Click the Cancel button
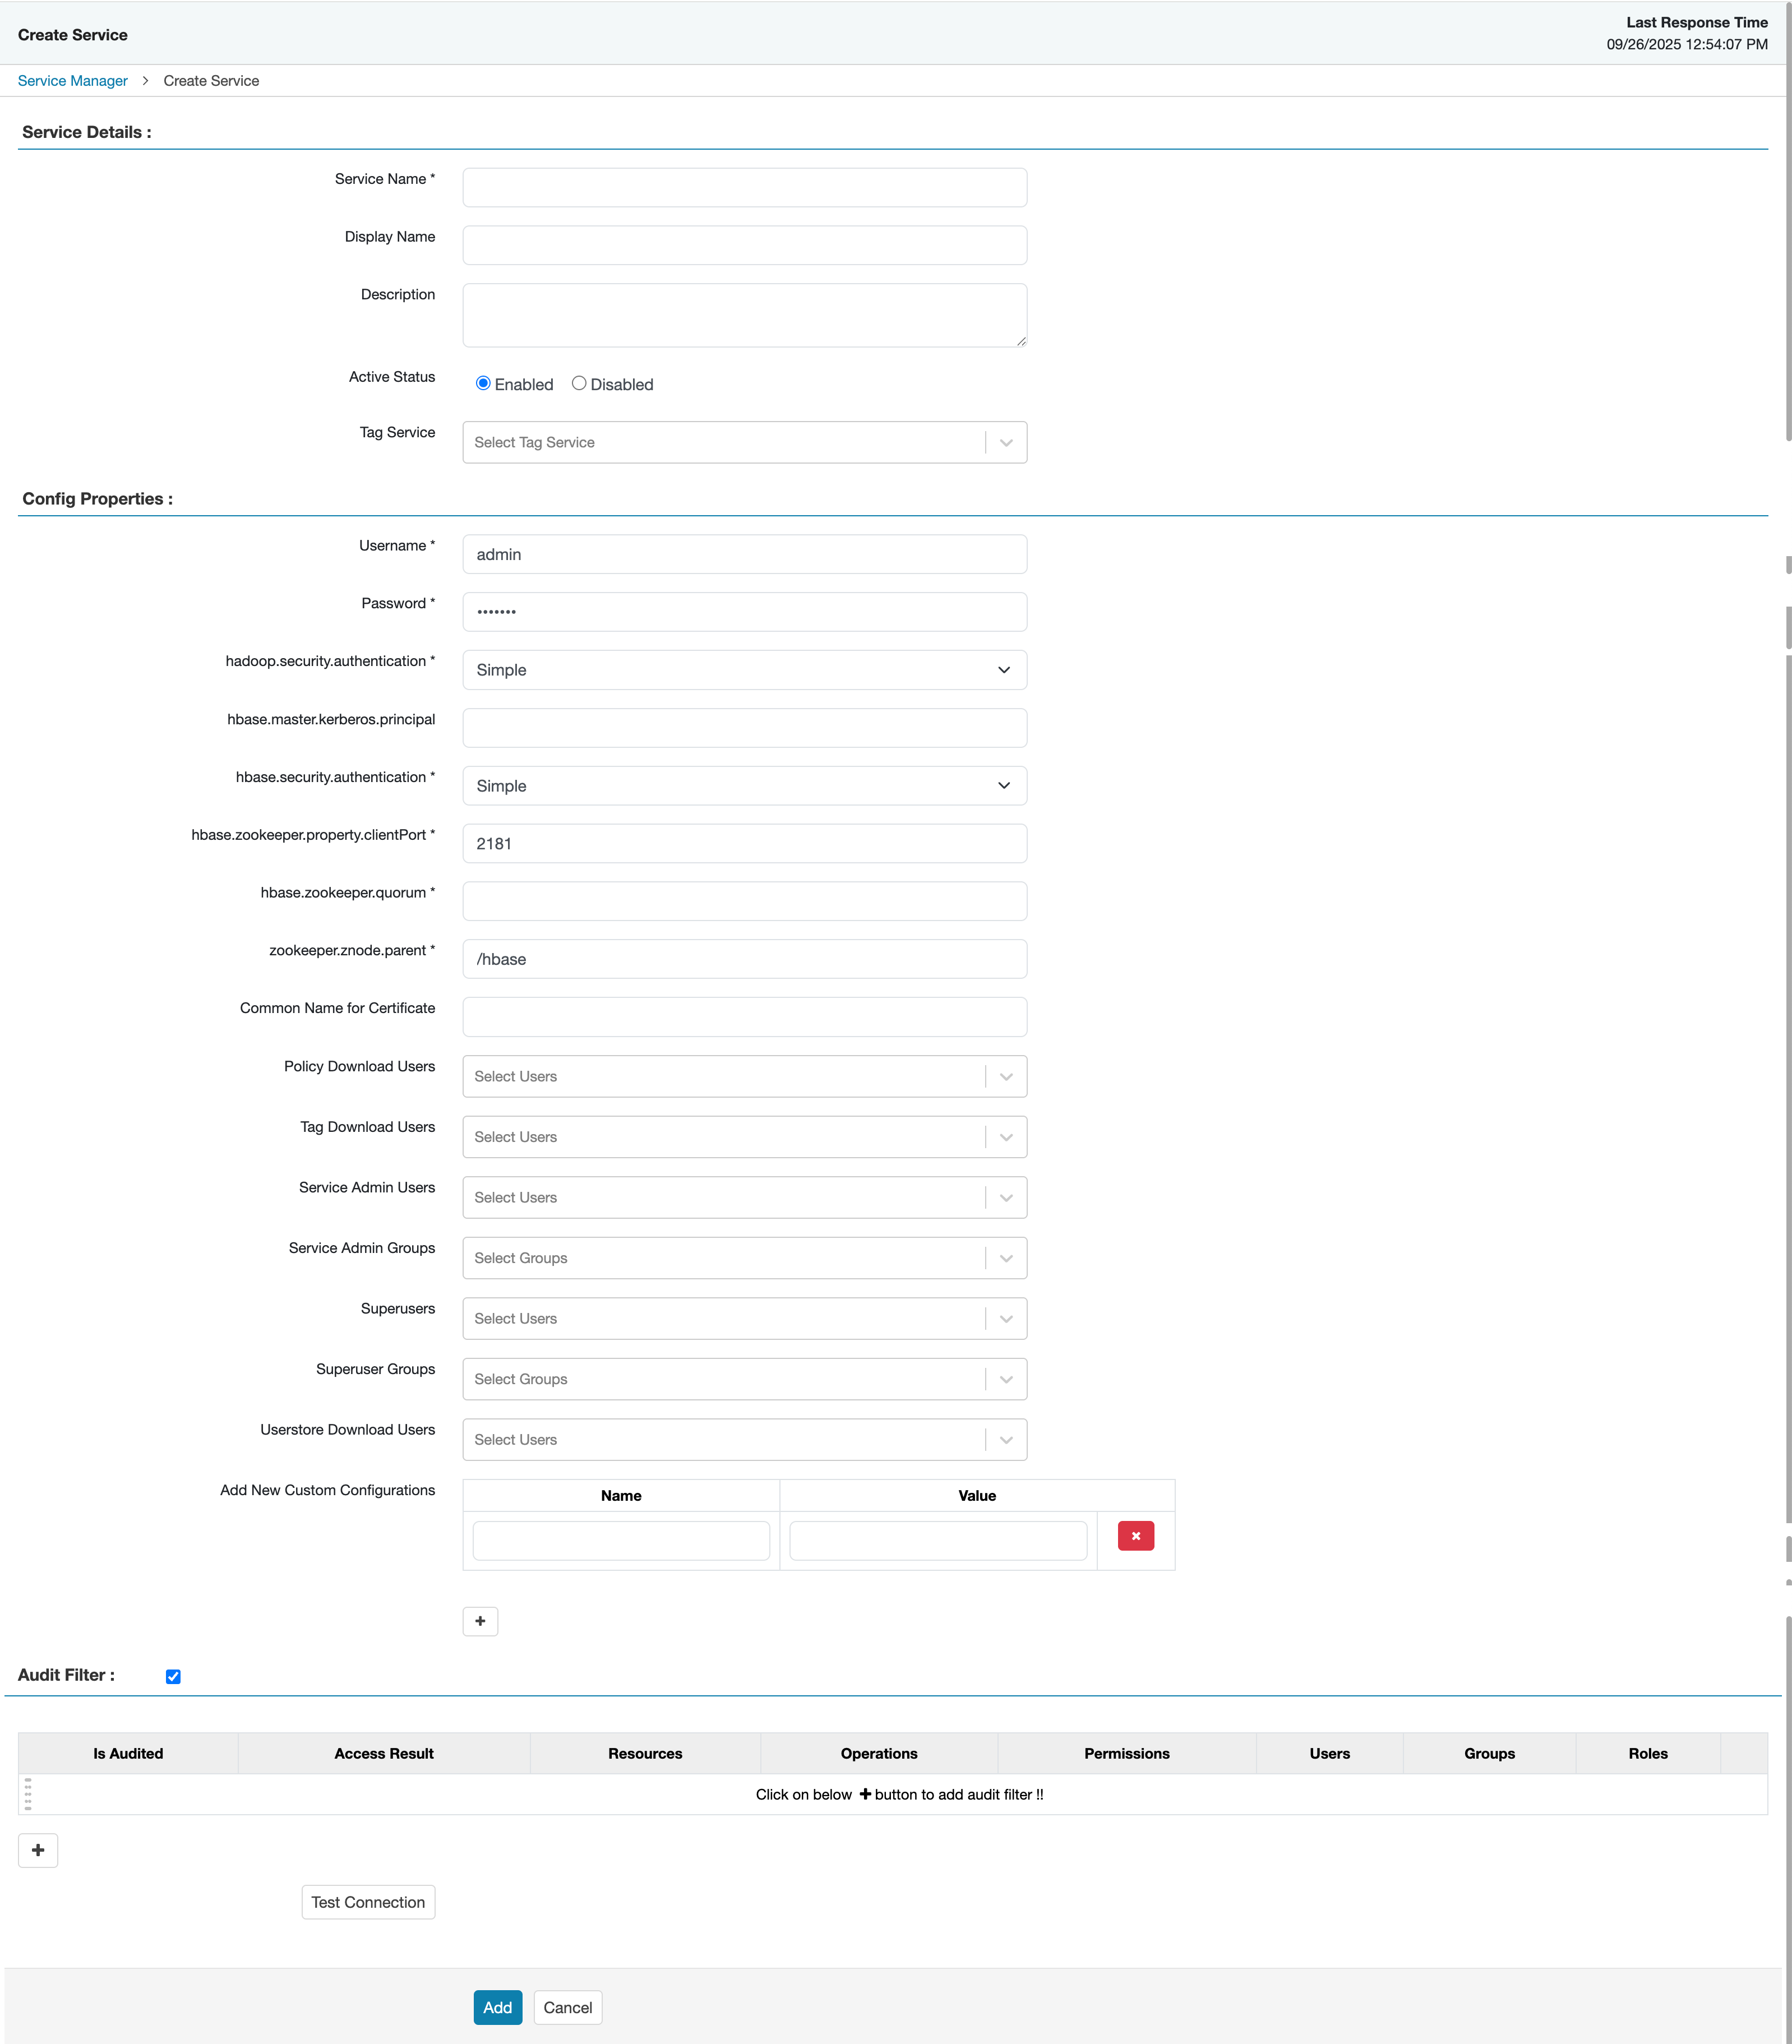The image size is (1792, 2044). coord(567,2007)
